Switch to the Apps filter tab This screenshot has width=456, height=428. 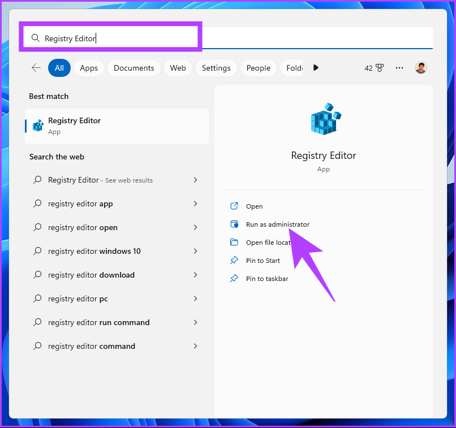coord(89,68)
